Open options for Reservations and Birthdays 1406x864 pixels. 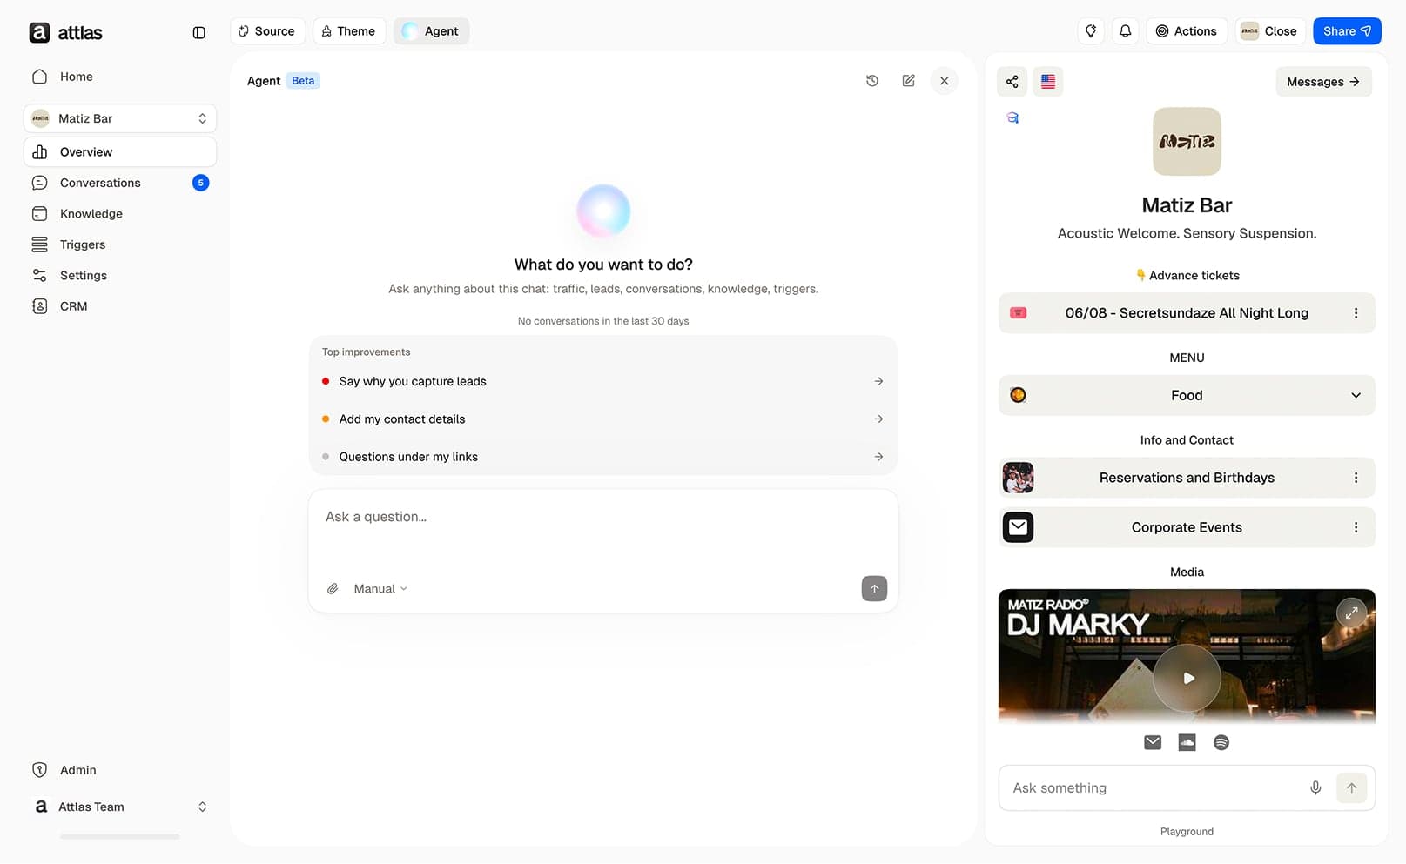[1356, 478]
